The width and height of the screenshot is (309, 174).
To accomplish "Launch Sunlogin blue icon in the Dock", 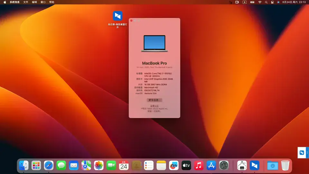I will point(255,165).
